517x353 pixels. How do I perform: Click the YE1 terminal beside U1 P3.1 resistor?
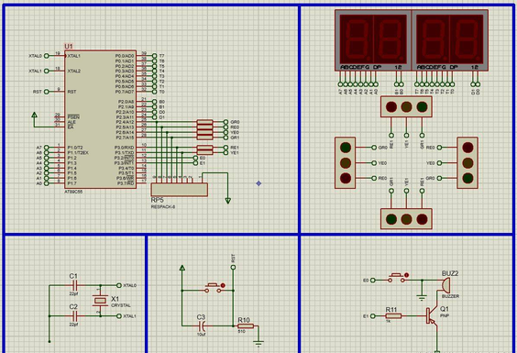pos(225,153)
